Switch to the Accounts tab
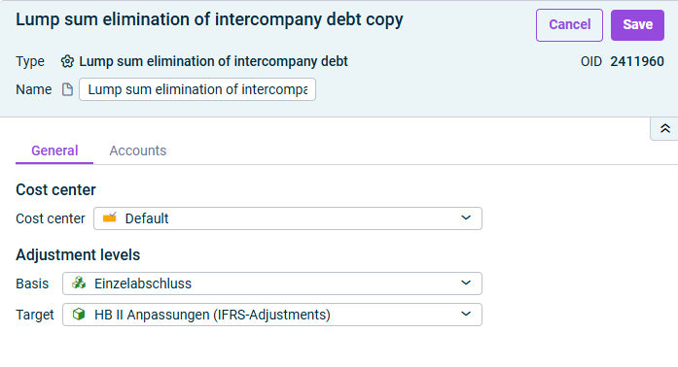 click(x=137, y=150)
